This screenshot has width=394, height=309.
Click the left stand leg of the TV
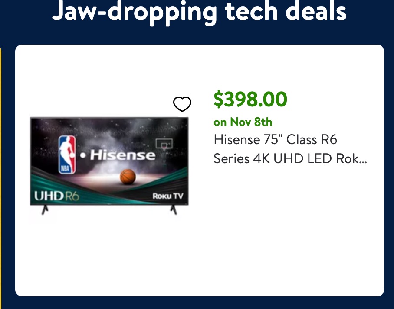[45, 210]
